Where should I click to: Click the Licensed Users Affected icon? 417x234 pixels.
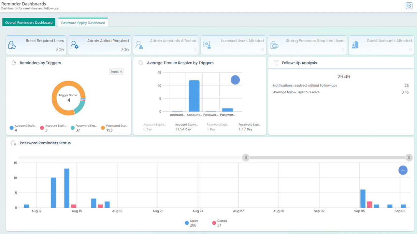coord(207,45)
